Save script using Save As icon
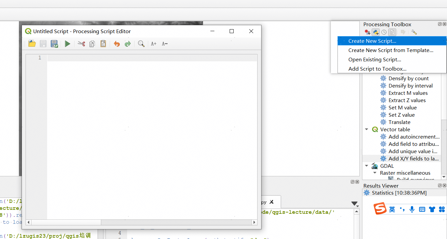The height and width of the screenshot is (239, 447). tap(54, 43)
